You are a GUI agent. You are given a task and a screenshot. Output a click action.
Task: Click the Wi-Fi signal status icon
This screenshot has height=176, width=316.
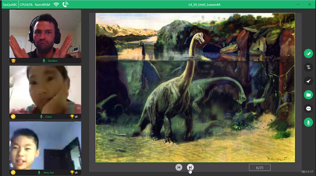pyautogui.click(x=56, y=5)
